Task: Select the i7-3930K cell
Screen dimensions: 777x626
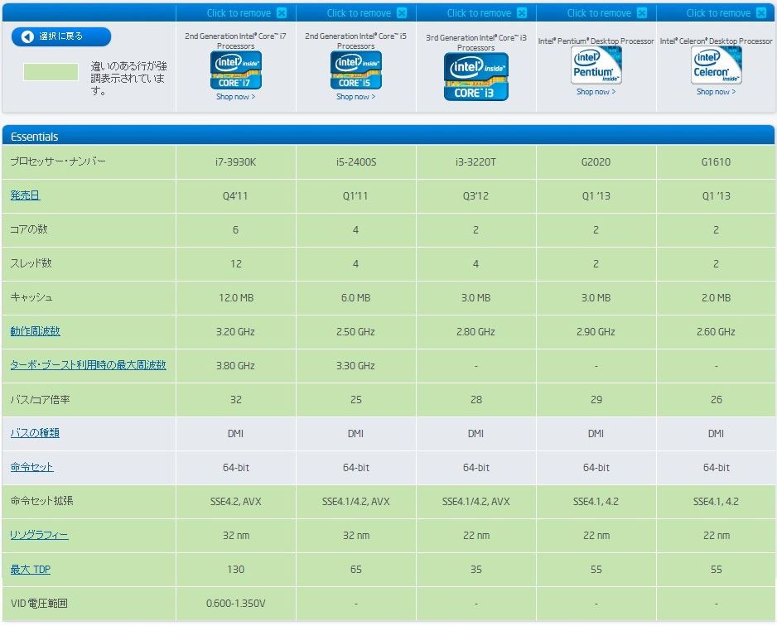Action: [x=236, y=162]
